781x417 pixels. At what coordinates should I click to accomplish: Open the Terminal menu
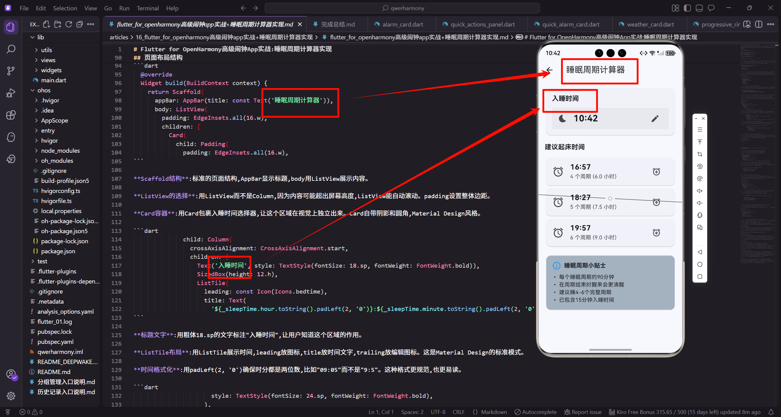pyautogui.click(x=148, y=8)
